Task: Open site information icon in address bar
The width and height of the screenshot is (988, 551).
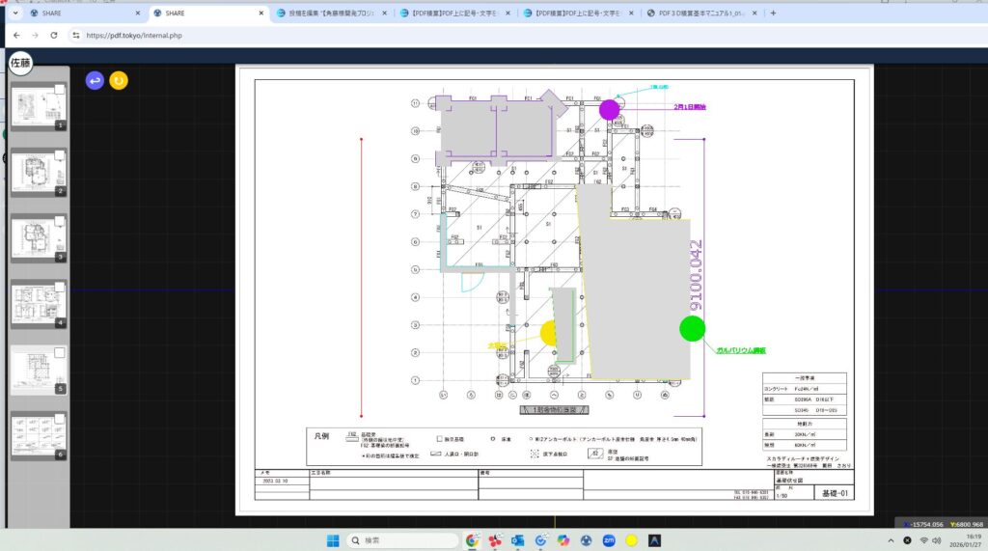Action: pyautogui.click(x=74, y=35)
